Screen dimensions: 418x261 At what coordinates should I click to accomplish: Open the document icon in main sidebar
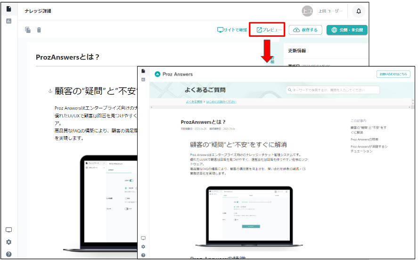point(9,9)
